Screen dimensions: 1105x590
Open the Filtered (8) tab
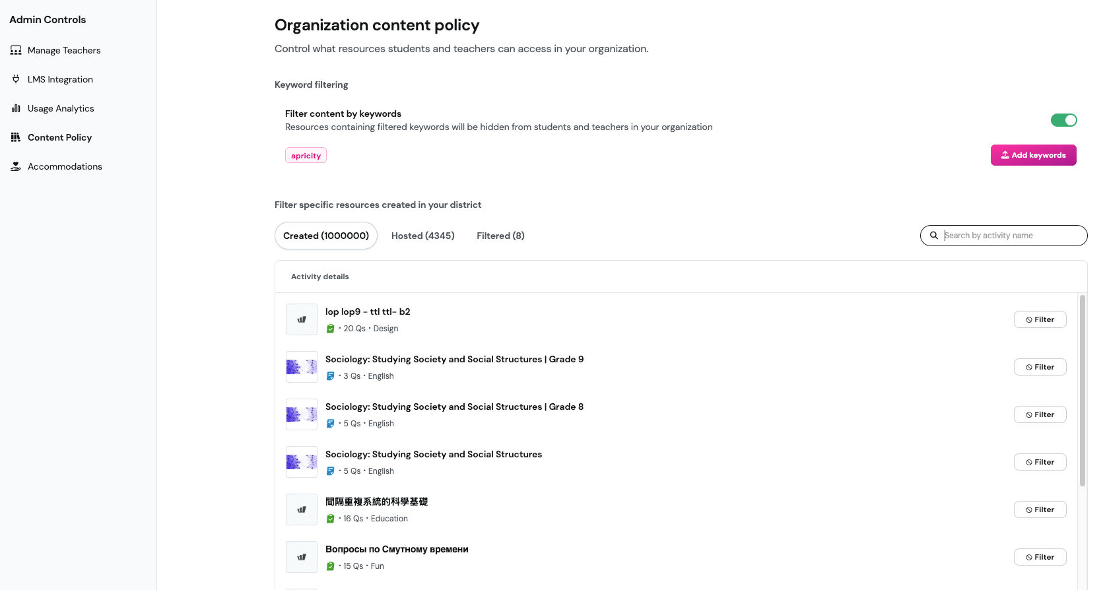[500, 236]
